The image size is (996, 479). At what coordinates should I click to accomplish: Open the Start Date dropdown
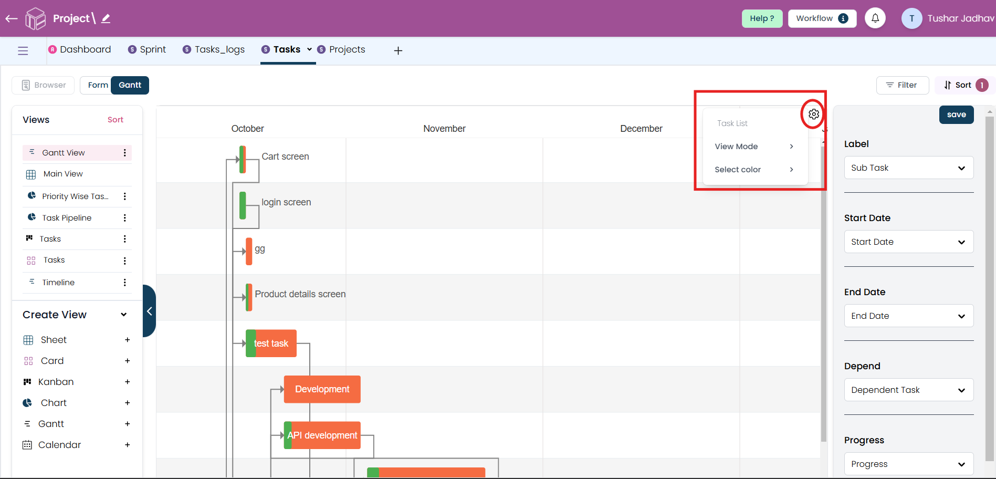[x=909, y=242]
